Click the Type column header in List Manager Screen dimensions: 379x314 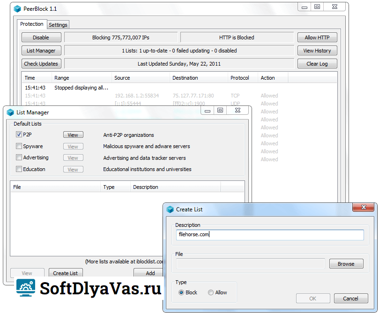115,187
